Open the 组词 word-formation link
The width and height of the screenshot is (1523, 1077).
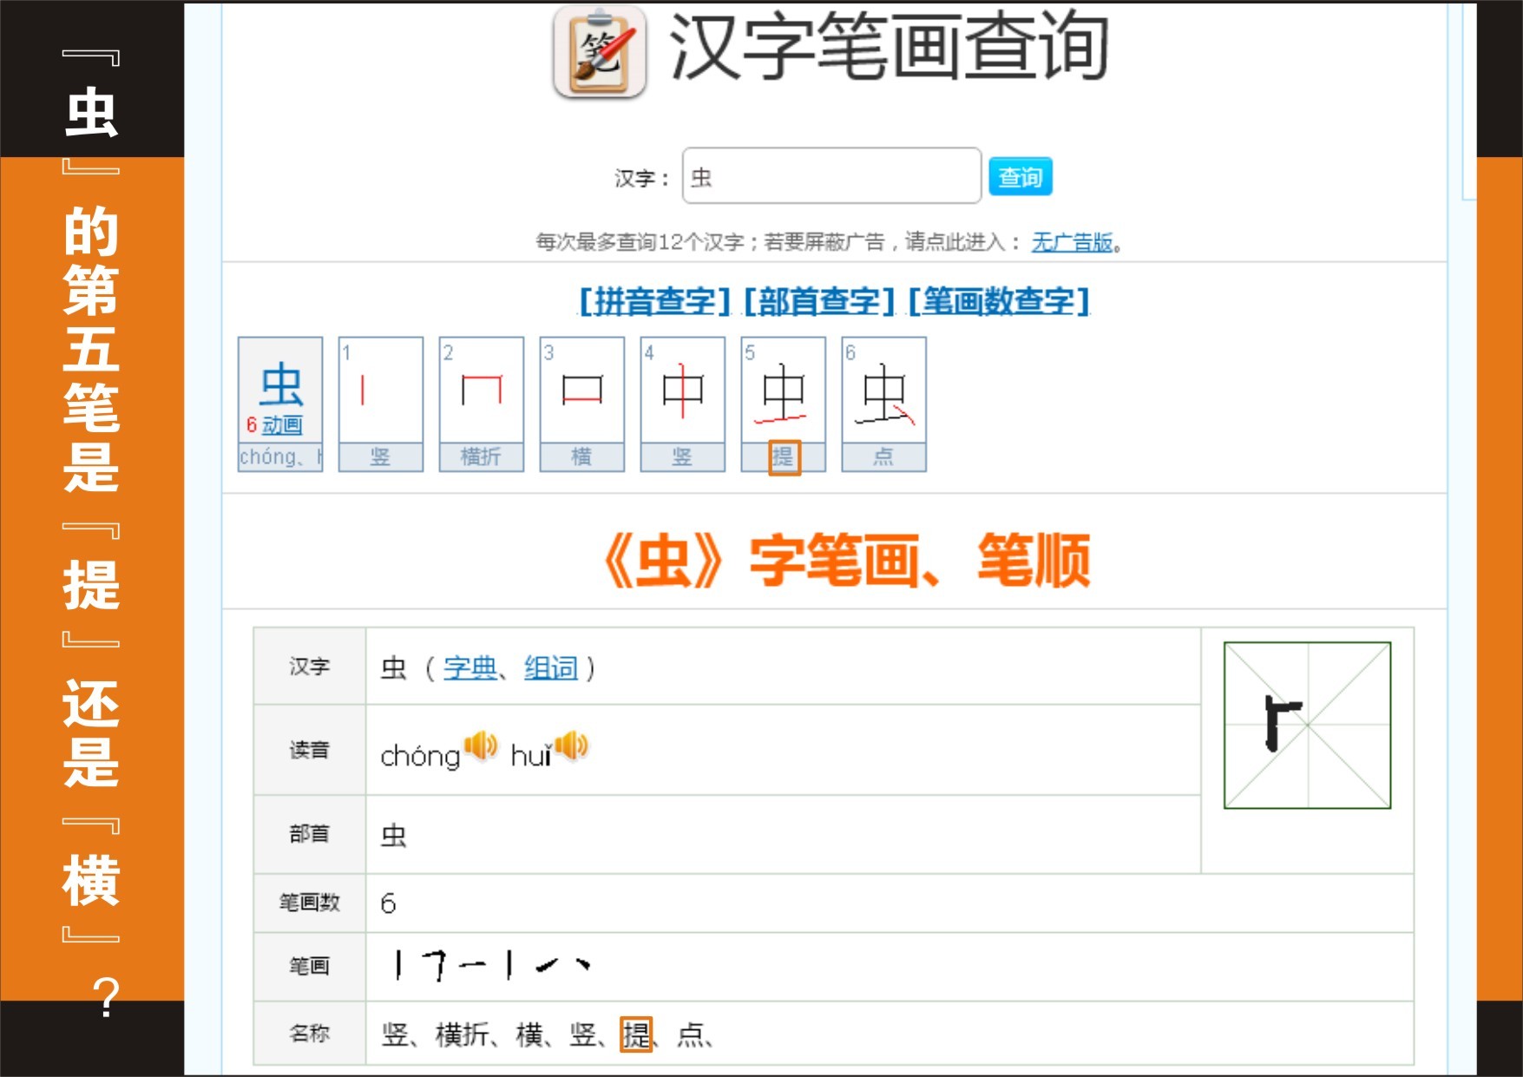coord(550,668)
